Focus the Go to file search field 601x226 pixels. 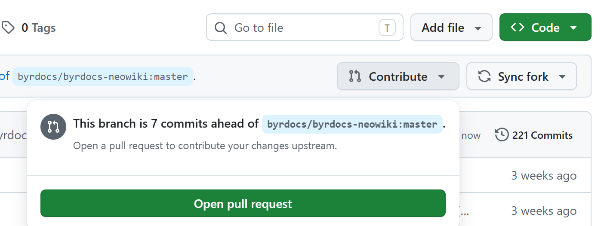click(x=305, y=27)
